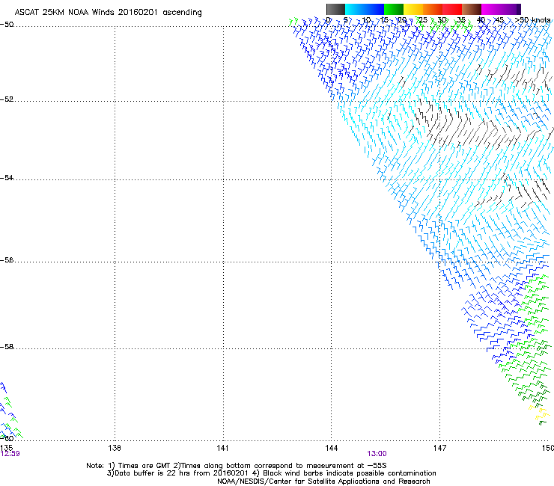The width and height of the screenshot is (554, 486).
Task: Click the '147' longitude axis label
Action: (439, 448)
